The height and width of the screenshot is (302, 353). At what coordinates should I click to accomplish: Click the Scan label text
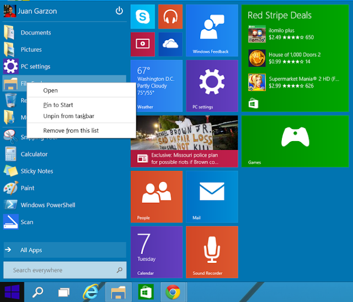27,222
